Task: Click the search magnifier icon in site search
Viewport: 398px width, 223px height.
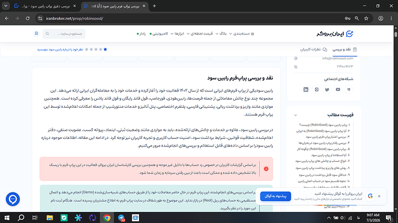Action: tap(47, 34)
